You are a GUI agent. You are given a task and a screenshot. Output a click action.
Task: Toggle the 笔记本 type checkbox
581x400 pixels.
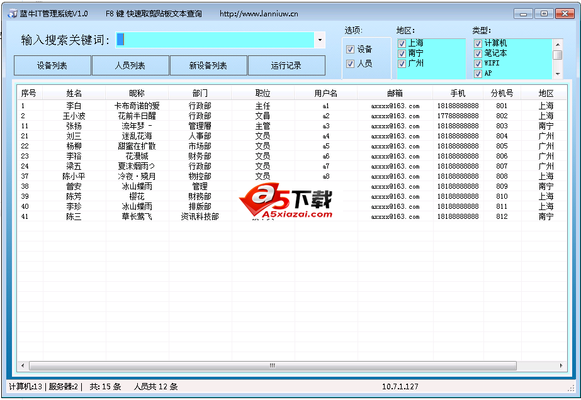[x=478, y=53]
